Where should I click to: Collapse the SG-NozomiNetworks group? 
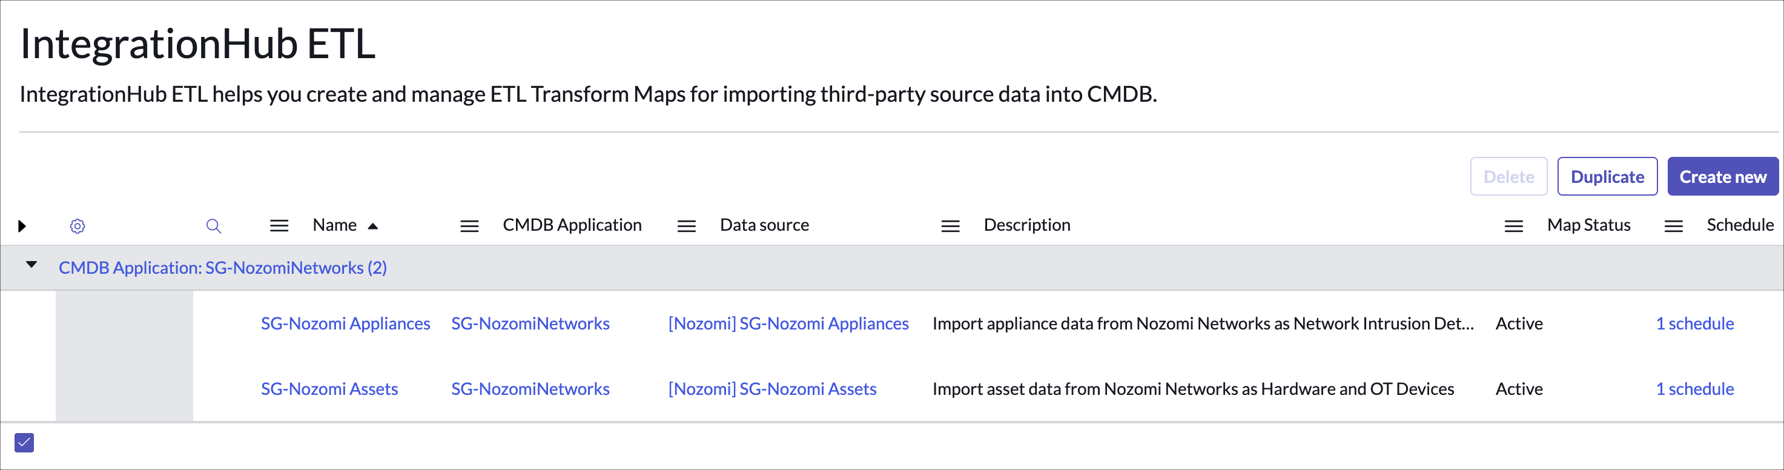(31, 265)
